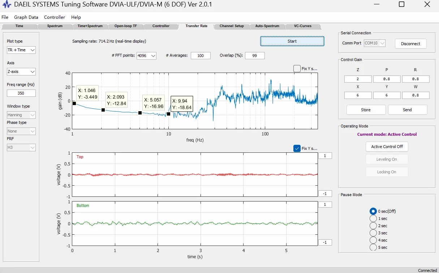Screen dimensions: 439x273
Task: Select 2 sec pause mode
Action: (379, 226)
